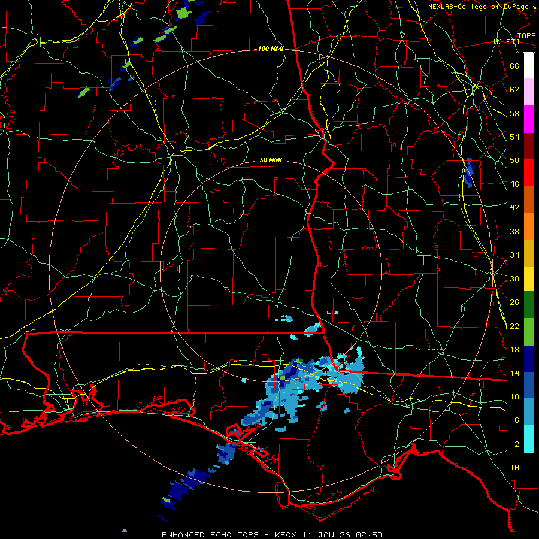Select the light green legend swatch
Screen dimensions: 539x539
529,332
